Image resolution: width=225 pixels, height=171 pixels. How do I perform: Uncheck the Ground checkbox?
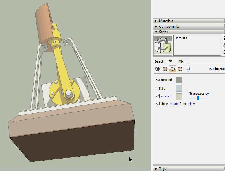click(x=158, y=96)
